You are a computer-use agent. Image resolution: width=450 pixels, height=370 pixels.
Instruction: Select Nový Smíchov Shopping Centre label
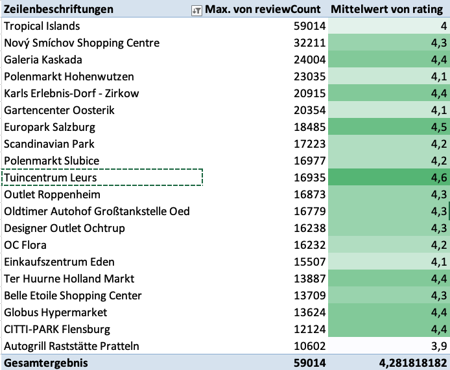click(x=82, y=43)
